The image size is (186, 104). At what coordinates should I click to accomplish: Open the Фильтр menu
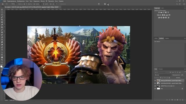(42, 1)
